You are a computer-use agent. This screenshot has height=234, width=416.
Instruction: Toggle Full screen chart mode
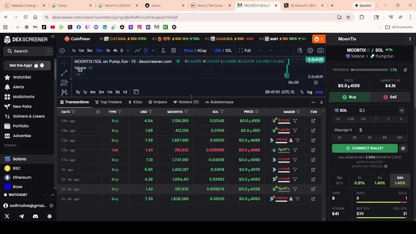[245, 50]
